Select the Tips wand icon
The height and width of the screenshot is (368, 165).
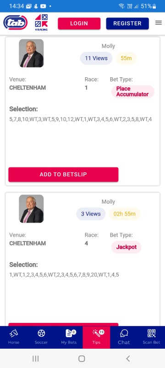pos(96,333)
